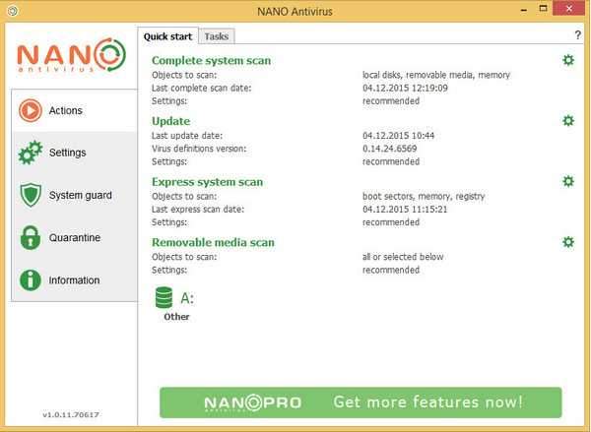Open the Information menu item
The height and width of the screenshot is (432, 591).
point(74,280)
